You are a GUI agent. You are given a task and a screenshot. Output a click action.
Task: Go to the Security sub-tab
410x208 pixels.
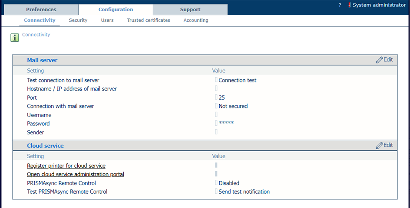click(x=78, y=20)
